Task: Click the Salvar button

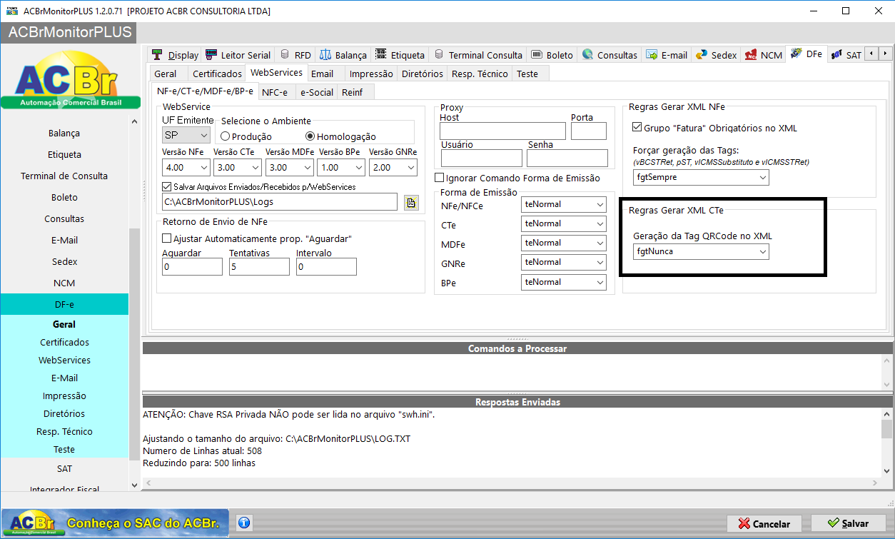Action: pos(848,523)
